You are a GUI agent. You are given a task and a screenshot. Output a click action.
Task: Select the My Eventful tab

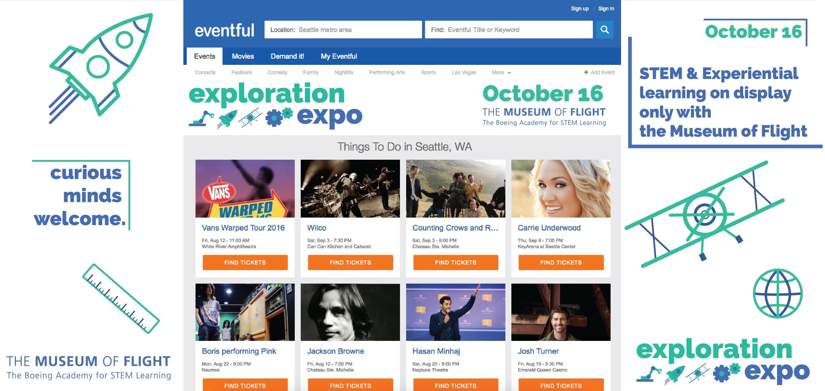click(x=339, y=56)
